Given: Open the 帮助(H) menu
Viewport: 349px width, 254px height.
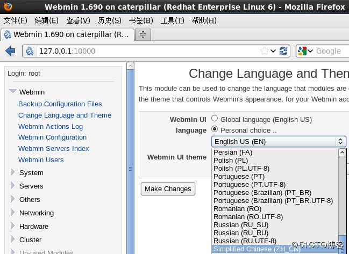Looking at the screenshot, I should coord(204,20).
